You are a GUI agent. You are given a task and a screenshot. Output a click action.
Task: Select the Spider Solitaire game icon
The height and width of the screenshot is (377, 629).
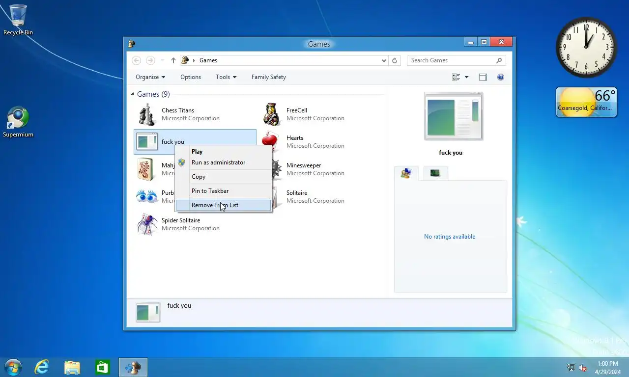tap(147, 224)
